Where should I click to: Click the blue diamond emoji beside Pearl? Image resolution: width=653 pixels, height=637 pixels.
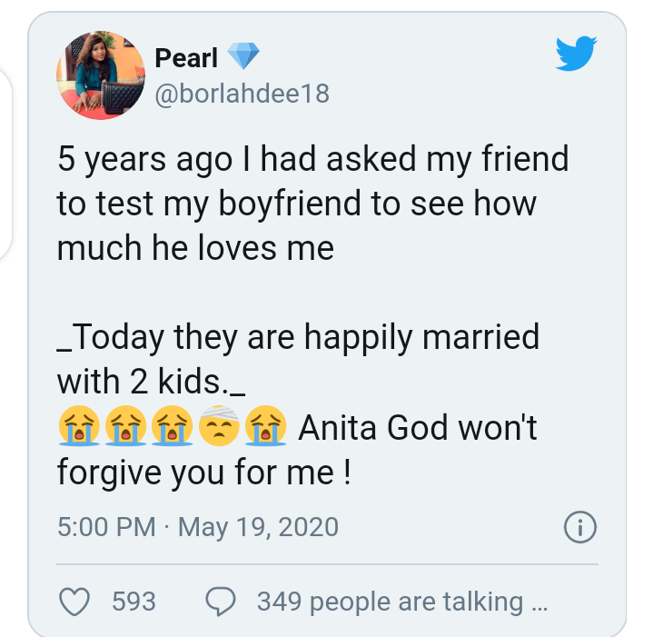[243, 58]
